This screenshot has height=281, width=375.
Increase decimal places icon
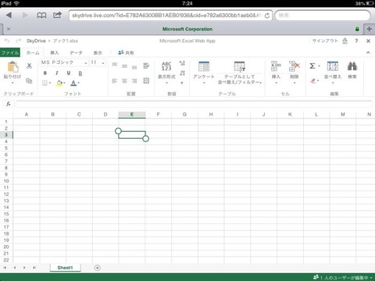coord(182,63)
